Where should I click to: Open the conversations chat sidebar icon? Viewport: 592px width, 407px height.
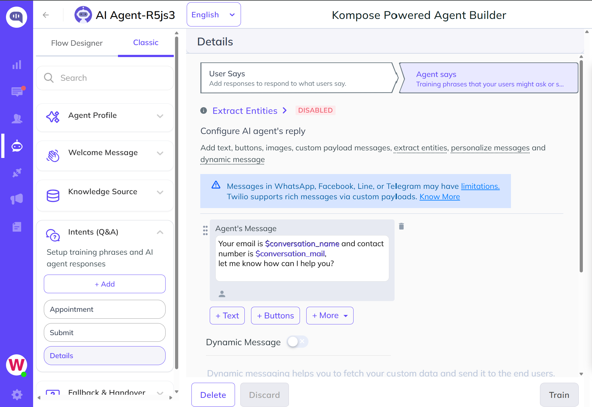(x=18, y=91)
